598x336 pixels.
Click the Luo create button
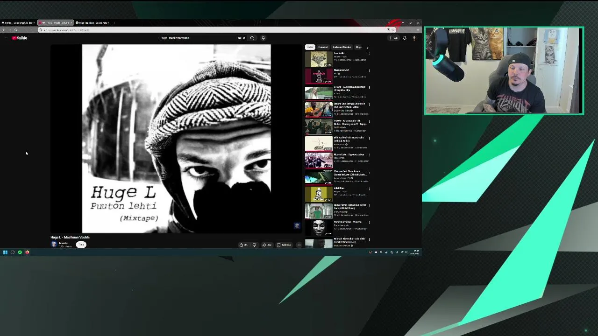393,38
